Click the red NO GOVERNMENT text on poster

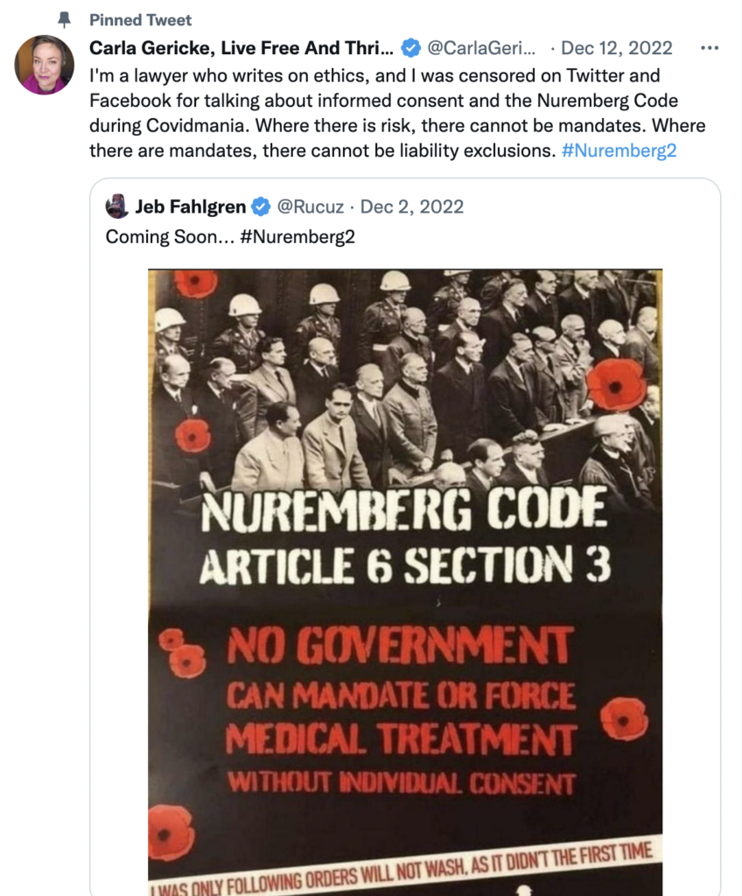tap(399, 646)
